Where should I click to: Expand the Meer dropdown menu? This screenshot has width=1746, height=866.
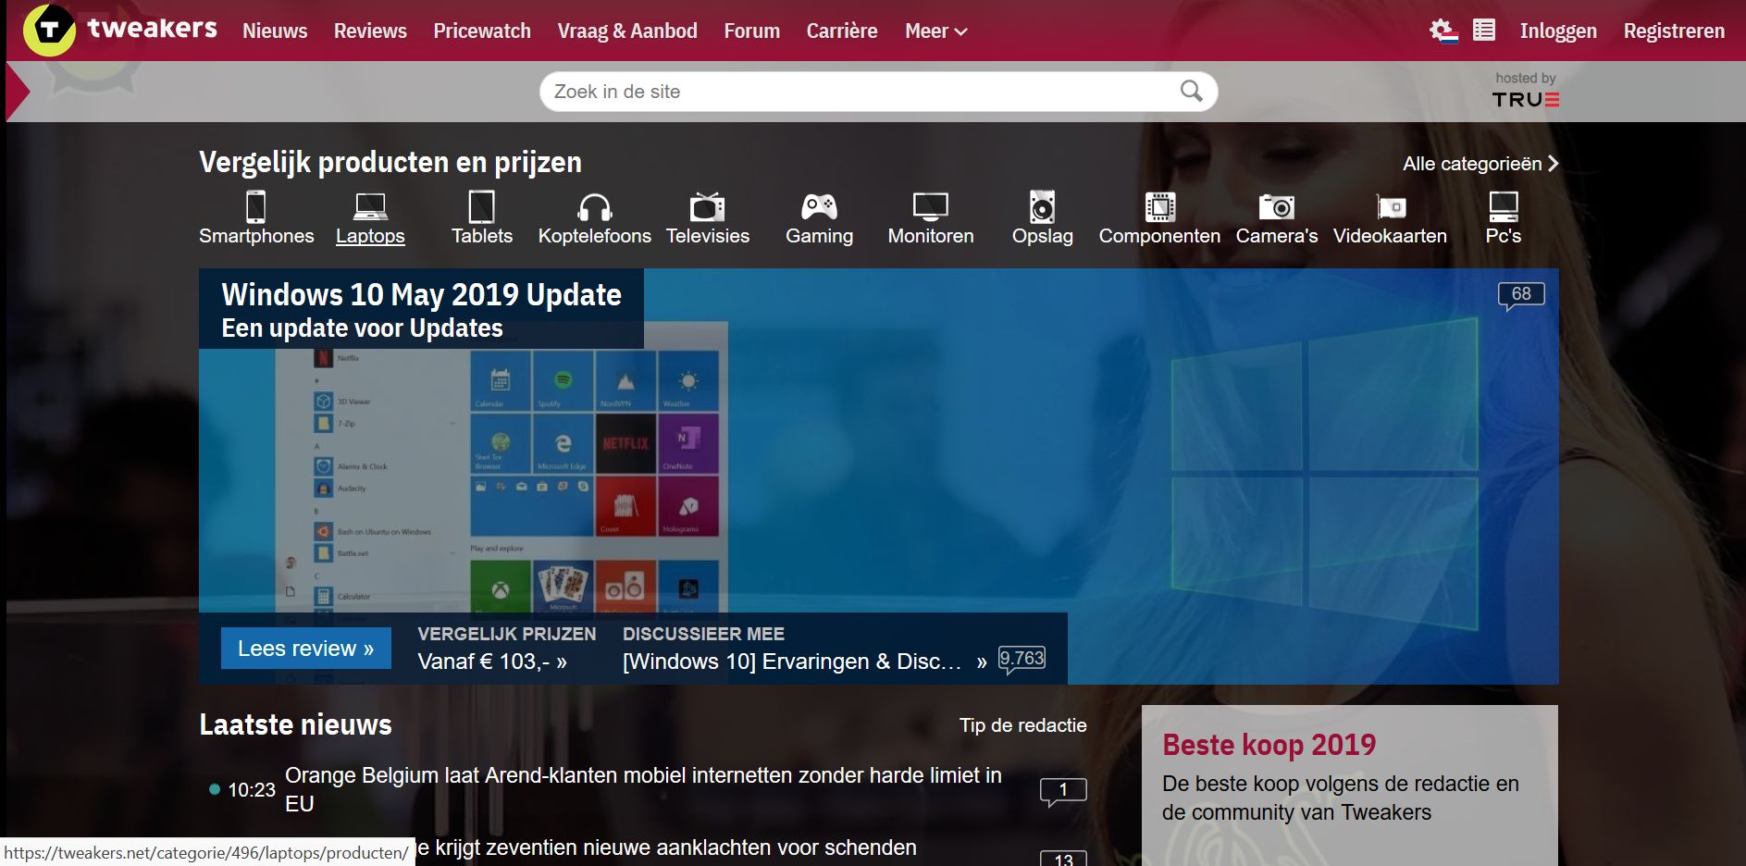[x=935, y=31]
